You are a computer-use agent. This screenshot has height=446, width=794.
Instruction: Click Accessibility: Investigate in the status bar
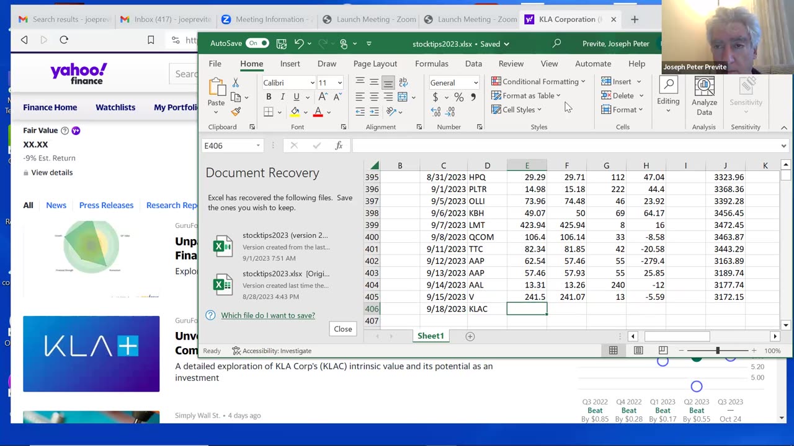point(272,351)
